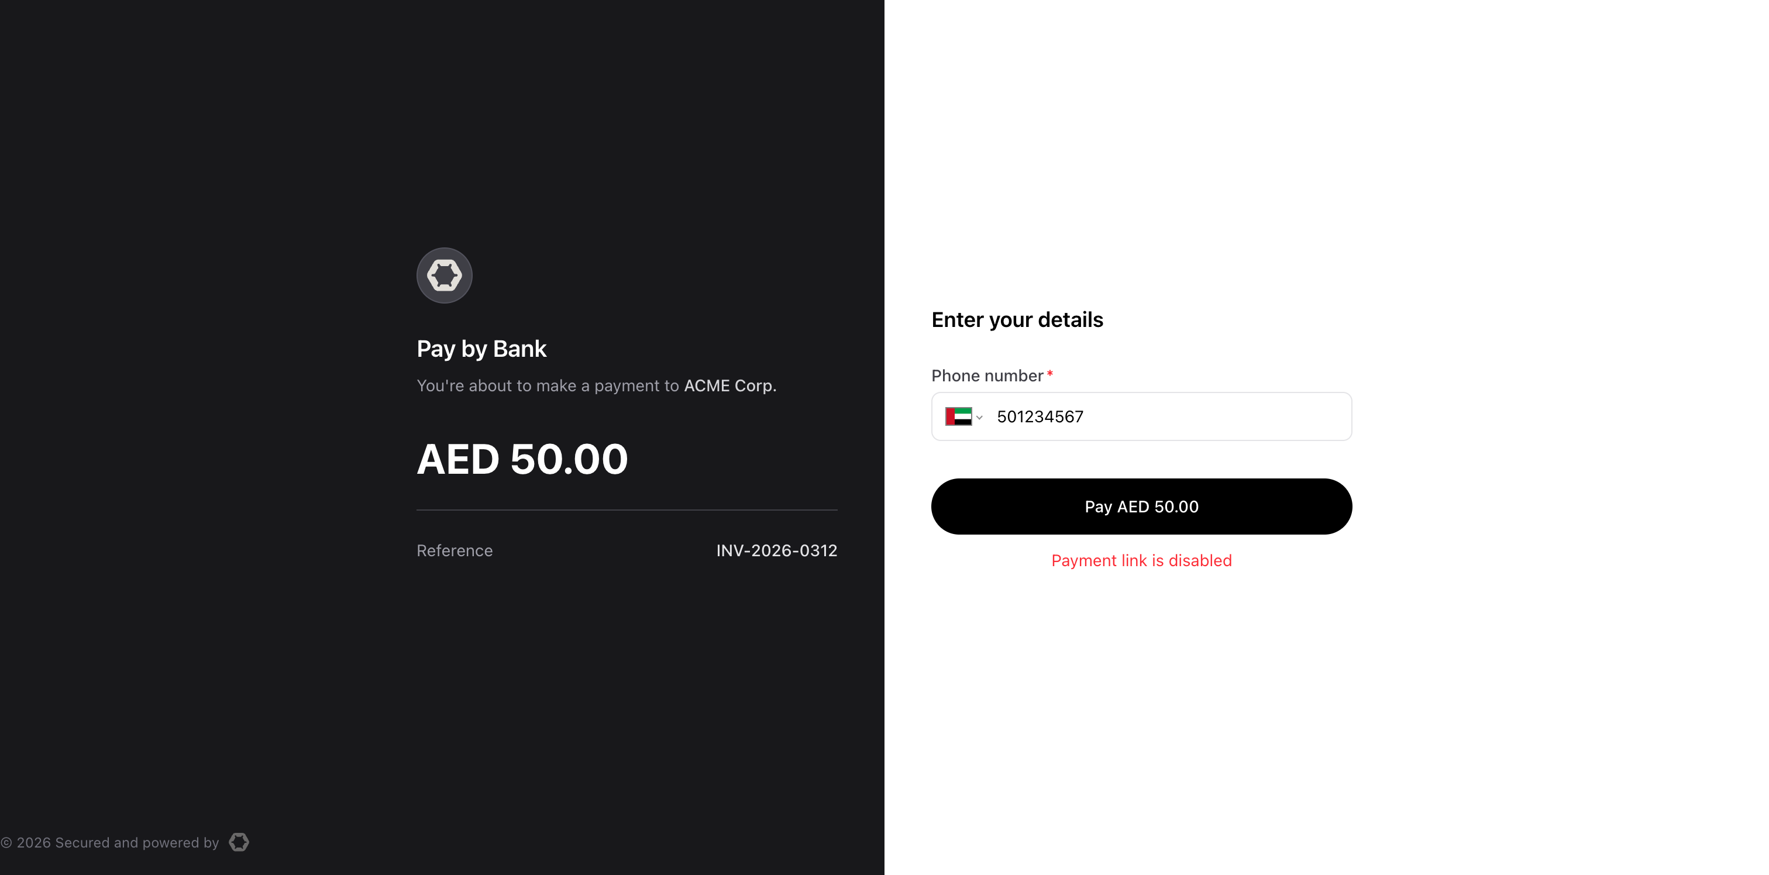Image resolution: width=1769 pixels, height=875 pixels.
Task: Select the INV-2026-0312 reference value
Action: coord(777,551)
